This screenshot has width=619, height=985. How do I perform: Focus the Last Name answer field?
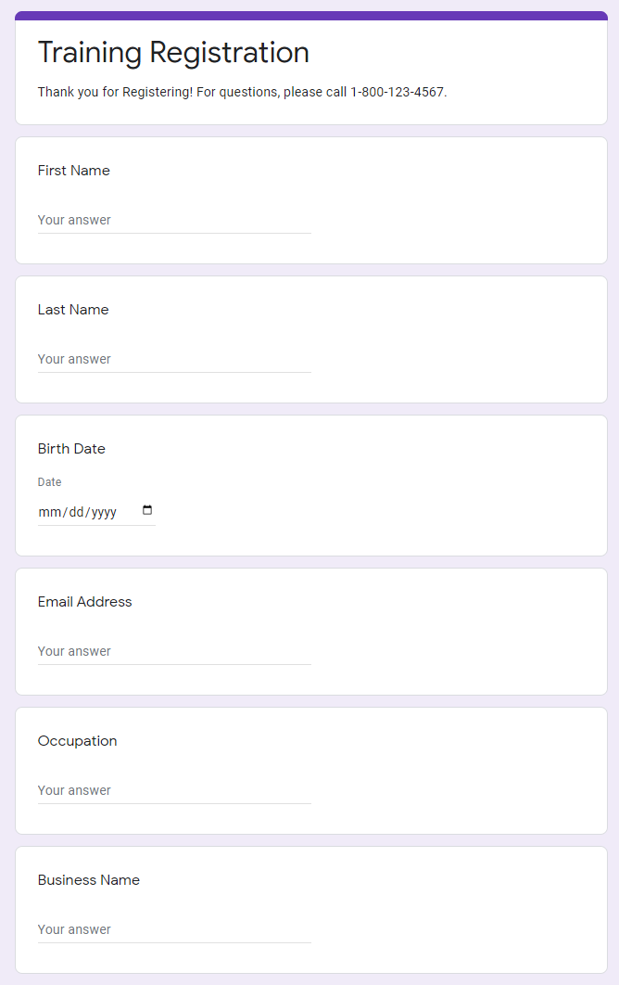pyautogui.click(x=174, y=360)
